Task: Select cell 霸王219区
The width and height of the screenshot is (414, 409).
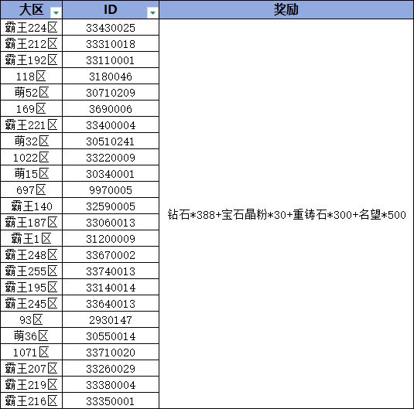Action: coord(32,384)
